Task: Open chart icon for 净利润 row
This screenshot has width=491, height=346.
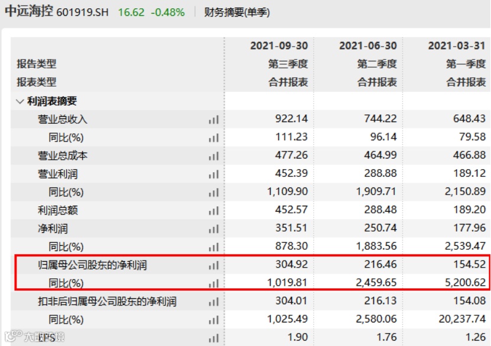Action: [x=213, y=229]
